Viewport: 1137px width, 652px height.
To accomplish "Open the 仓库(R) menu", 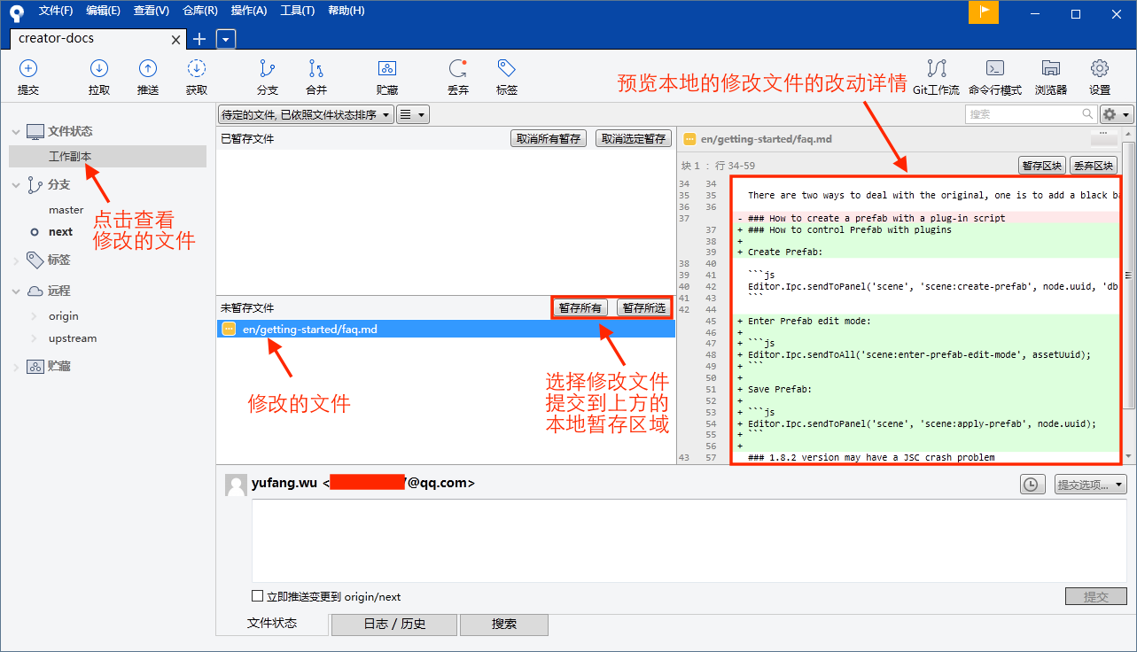I will click(199, 11).
